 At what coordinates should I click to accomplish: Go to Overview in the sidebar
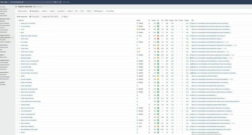click(2, 7)
